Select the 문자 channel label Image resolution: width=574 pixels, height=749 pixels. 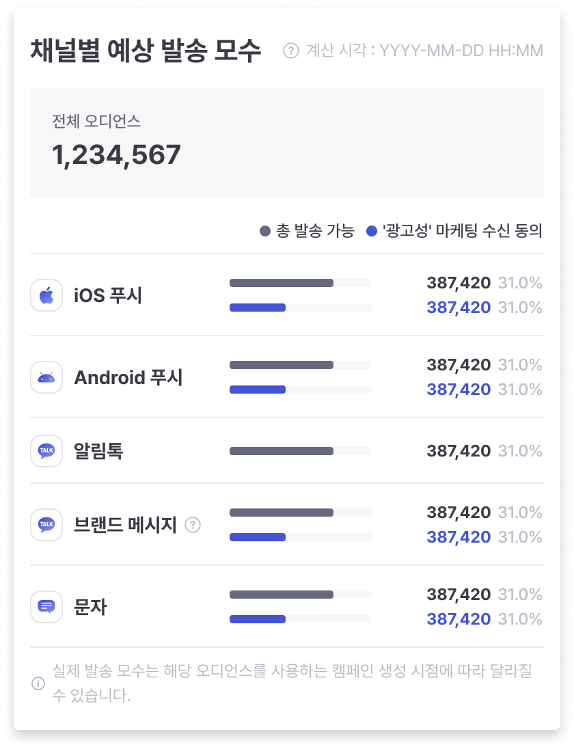tap(90, 607)
